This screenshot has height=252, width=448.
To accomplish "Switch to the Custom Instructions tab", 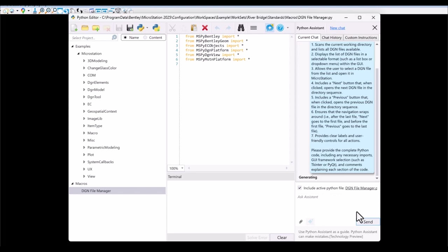I will point(361,37).
